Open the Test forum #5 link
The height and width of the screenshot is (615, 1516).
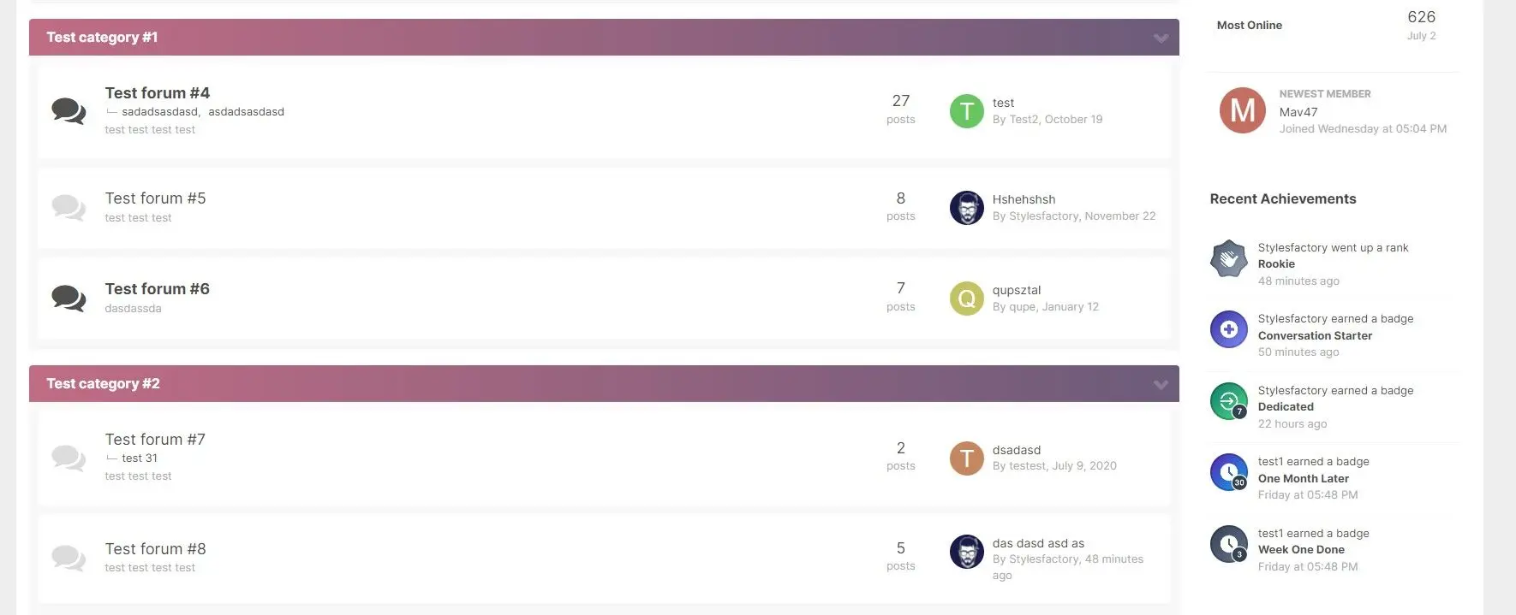(x=155, y=198)
